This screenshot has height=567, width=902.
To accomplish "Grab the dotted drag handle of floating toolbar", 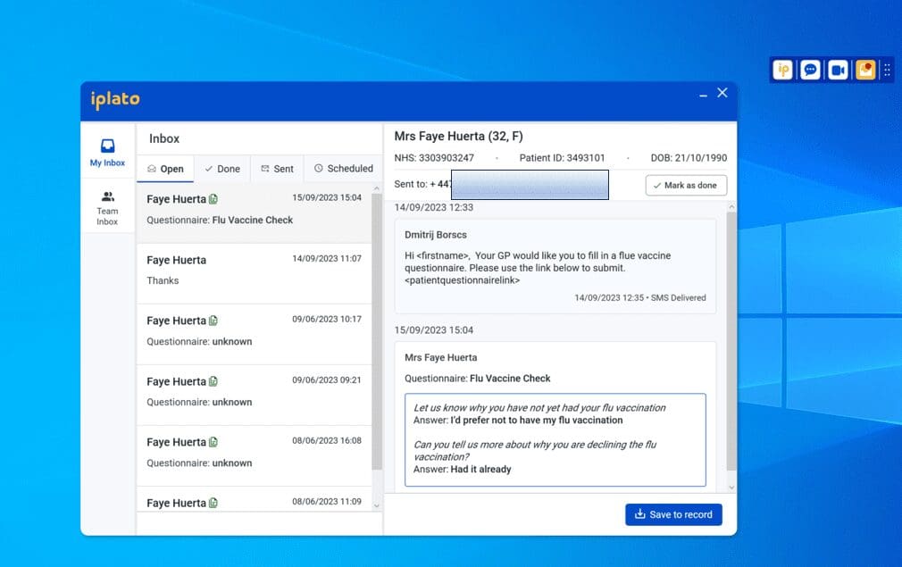I will pyautogui.click(x=887, y=70).
